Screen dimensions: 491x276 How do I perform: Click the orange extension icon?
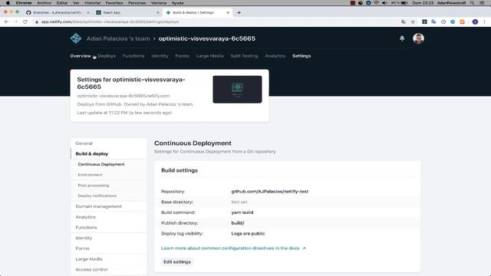(462, 21)
